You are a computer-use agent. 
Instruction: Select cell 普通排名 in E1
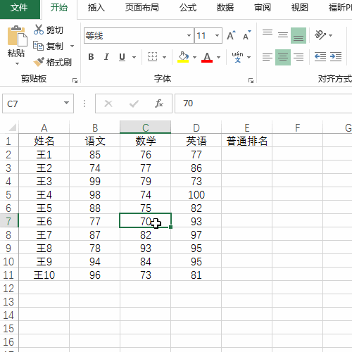coord(247,141)
